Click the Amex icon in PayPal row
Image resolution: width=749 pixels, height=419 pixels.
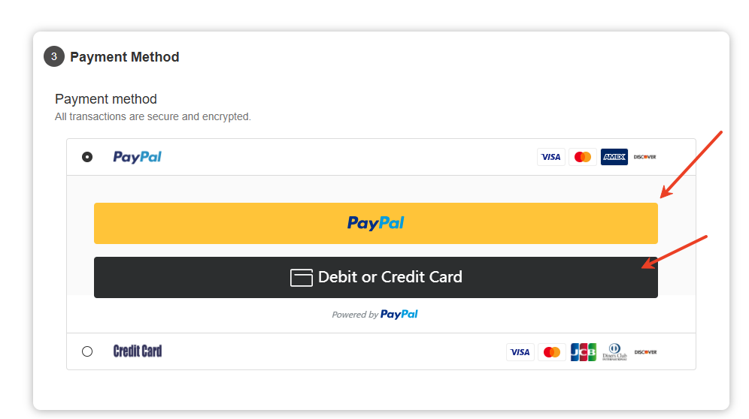pyautogui.click(x=614, y=157)
